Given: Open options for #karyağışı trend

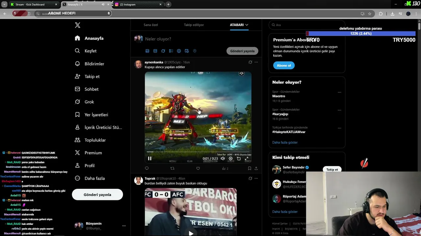Looking at the screenshot, I should (339, 110).
